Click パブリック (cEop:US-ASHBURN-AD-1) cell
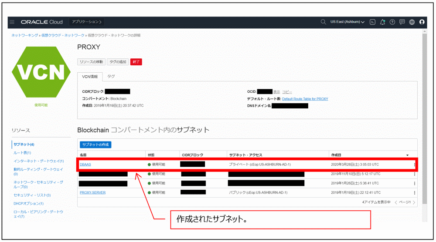436x242 pixels. 258,193
